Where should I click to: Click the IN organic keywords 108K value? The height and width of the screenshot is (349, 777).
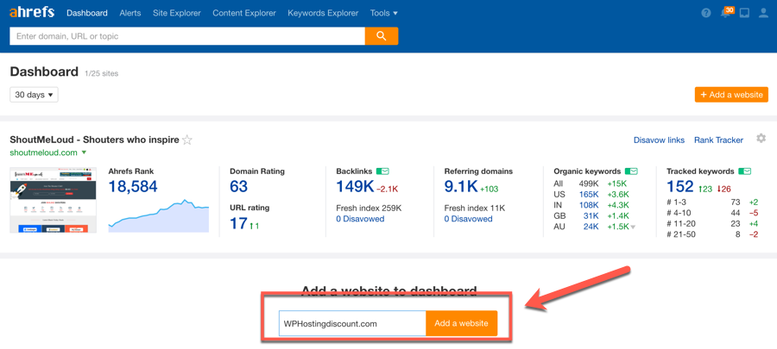pyautogui.click(x=589, y=205)
